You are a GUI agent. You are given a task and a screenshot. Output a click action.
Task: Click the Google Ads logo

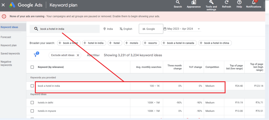[x=12, y=5]
